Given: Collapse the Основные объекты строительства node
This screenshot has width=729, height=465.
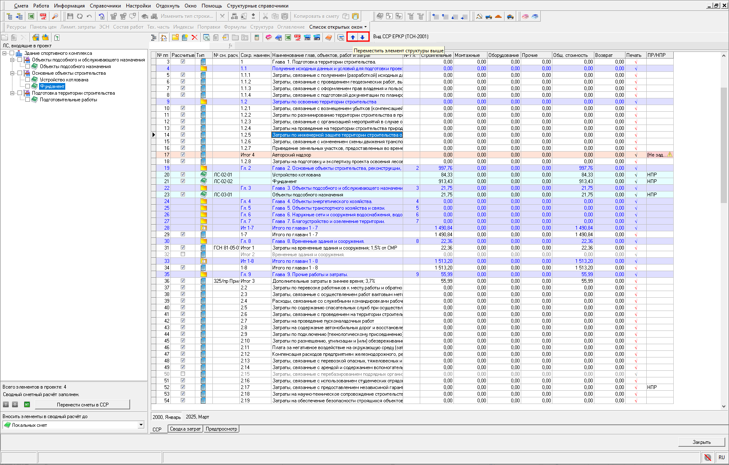Looking at the screenshot, I should coord(12,73).
